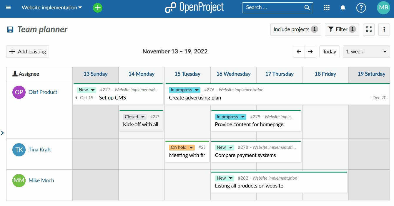
Task: Click the Today button
Action: pos(329,52)
